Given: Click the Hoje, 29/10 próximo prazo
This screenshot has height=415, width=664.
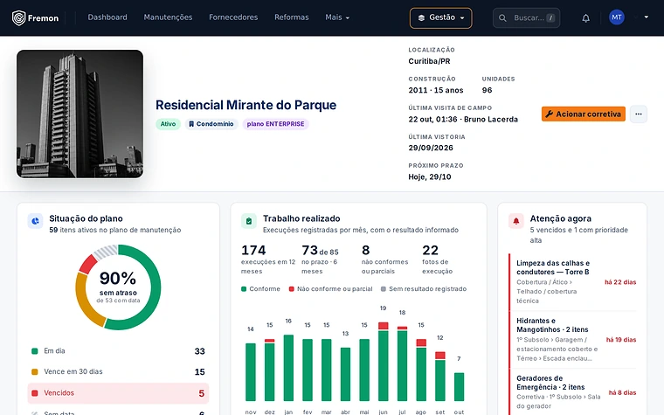Looking at the screenshot, I should pos(429,177).
